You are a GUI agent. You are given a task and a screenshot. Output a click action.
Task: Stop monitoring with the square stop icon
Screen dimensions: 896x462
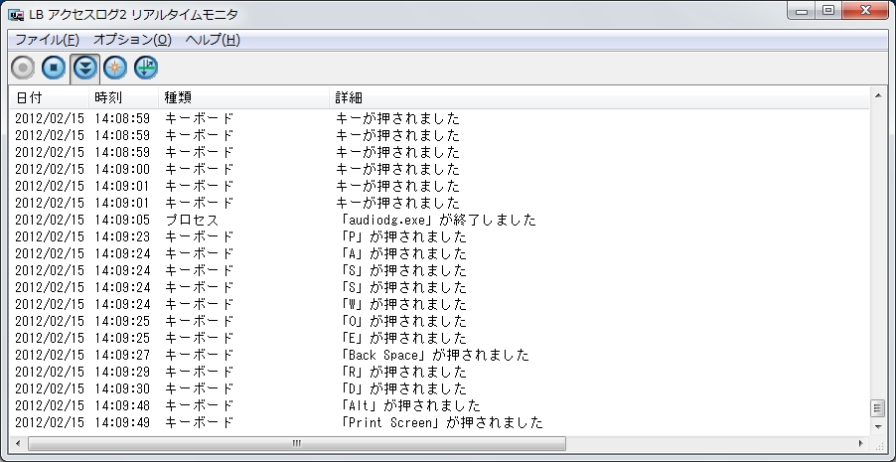click(54, 68)
